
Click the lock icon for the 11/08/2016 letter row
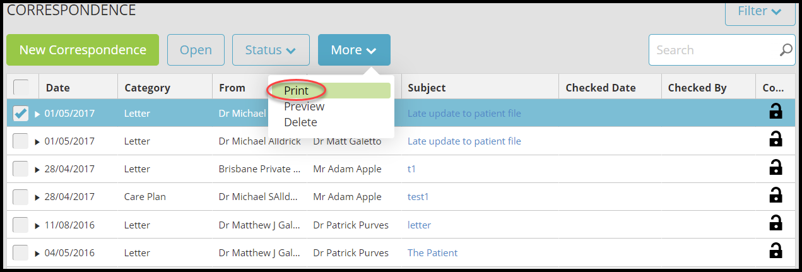[x=775, y=223]
